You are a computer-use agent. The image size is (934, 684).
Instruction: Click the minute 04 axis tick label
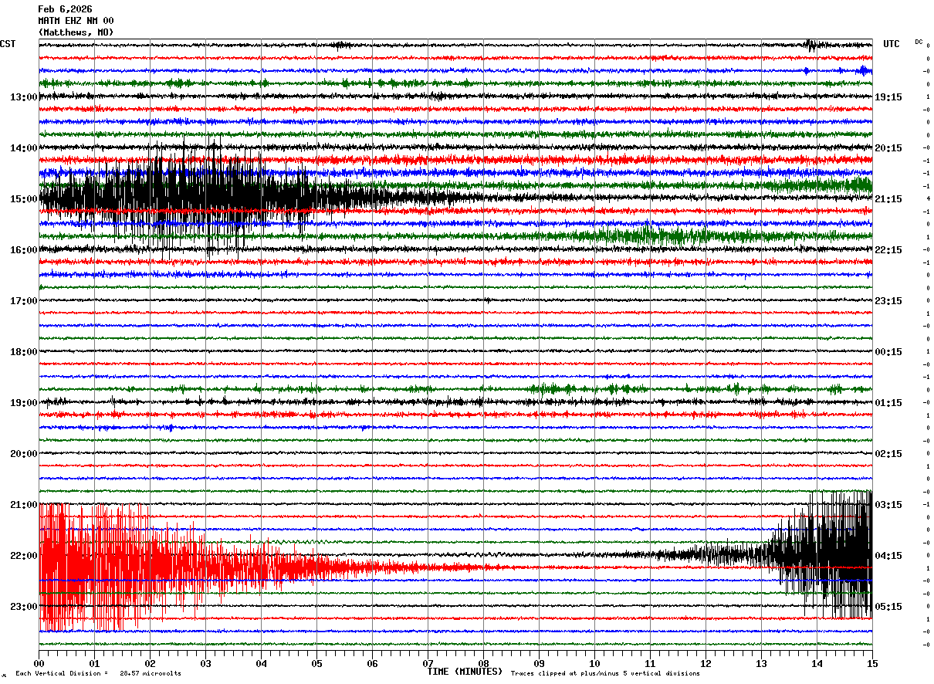click(x=261, y=664)
